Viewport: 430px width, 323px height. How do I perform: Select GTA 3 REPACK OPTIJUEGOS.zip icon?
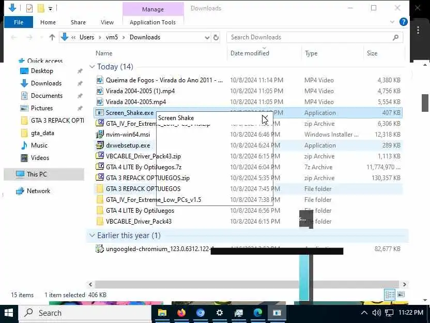100,178
